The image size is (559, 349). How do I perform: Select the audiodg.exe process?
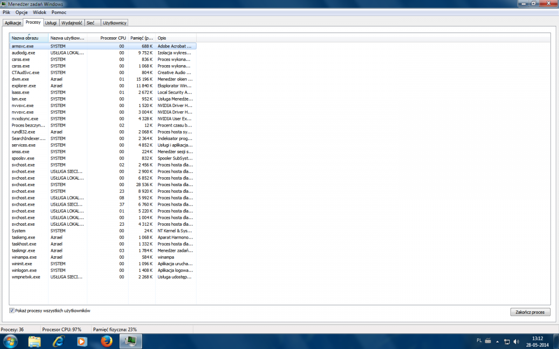pyautogui.click(x=103, y=53)
